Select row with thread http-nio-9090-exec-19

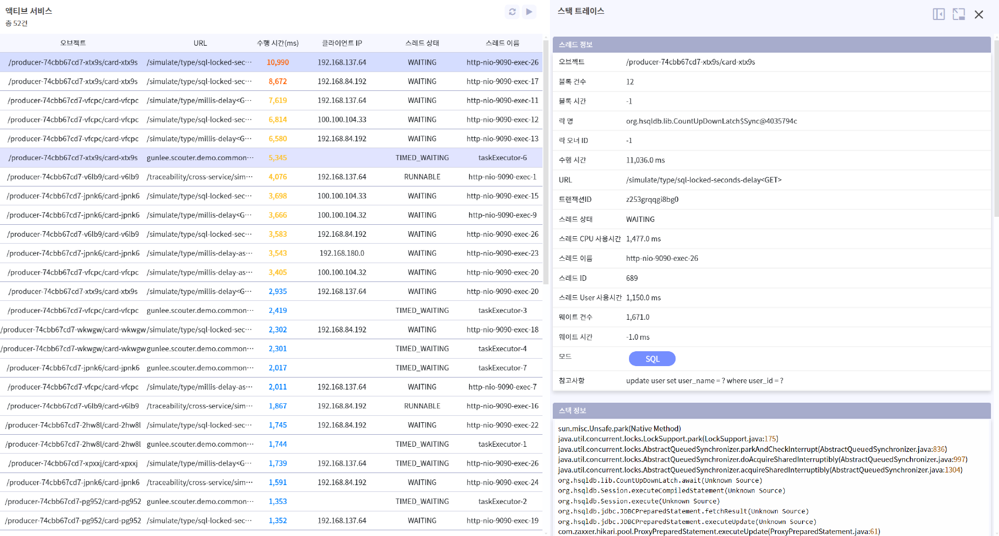point(271,521)
